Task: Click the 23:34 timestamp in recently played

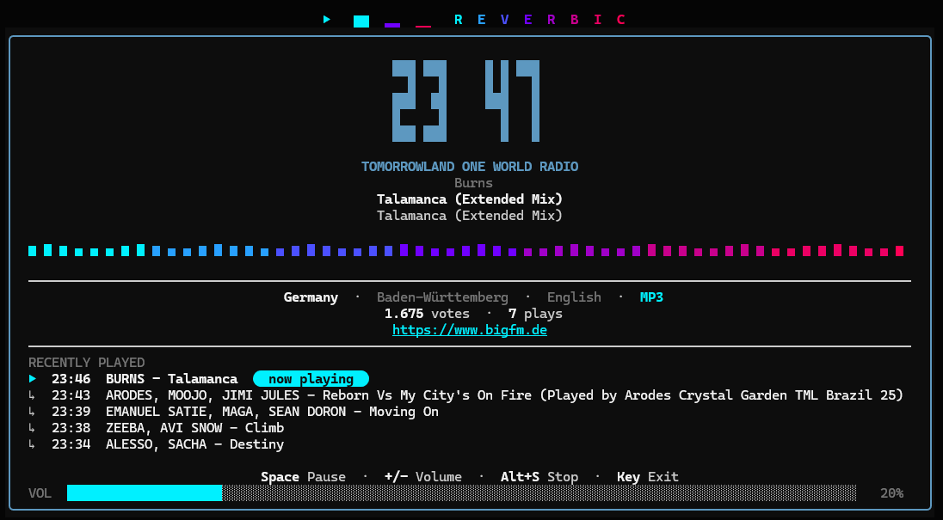Action: point(71,444)
